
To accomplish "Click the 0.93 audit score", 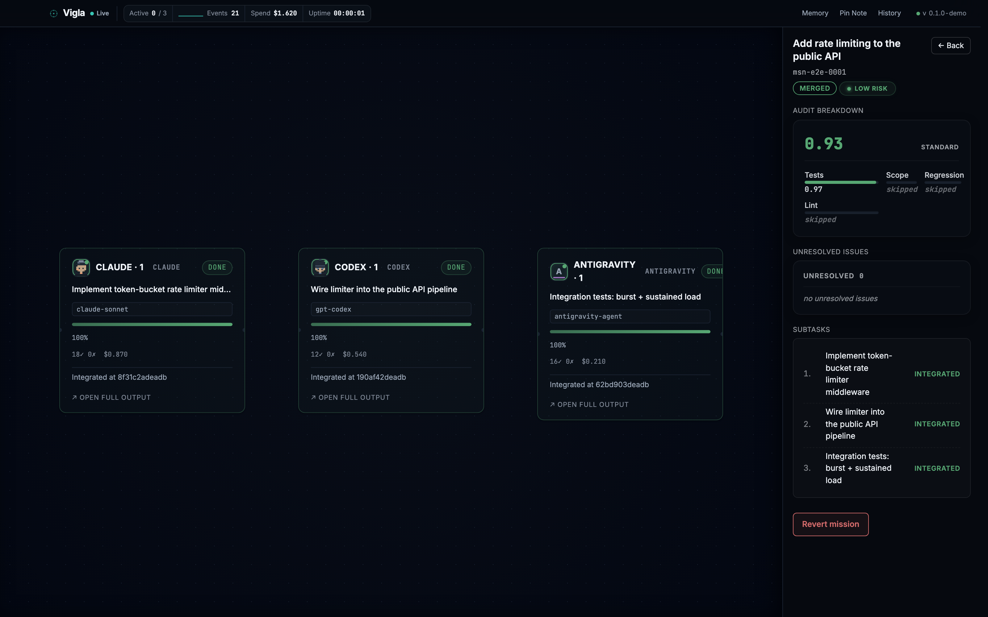I will 823,144.
